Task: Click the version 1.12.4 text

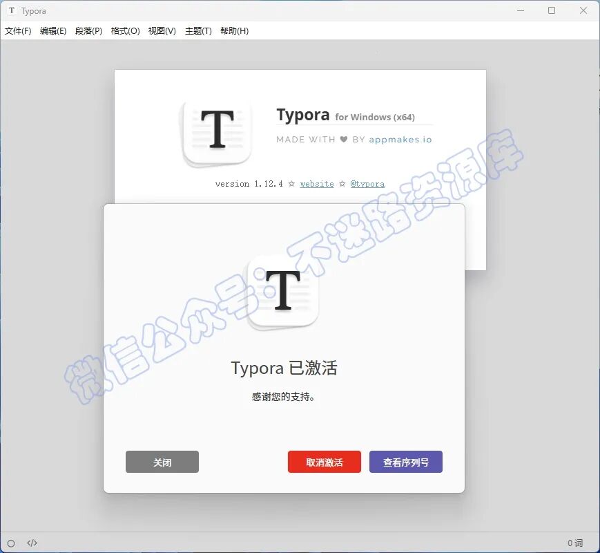Action: pos(249,184)
